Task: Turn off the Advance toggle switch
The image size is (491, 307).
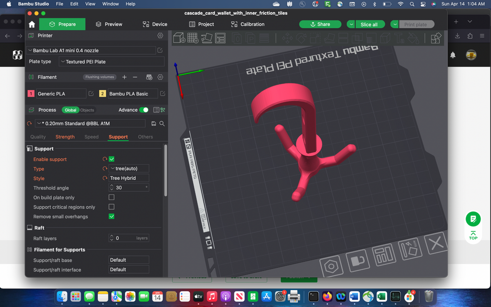Action: click(144, 110)
